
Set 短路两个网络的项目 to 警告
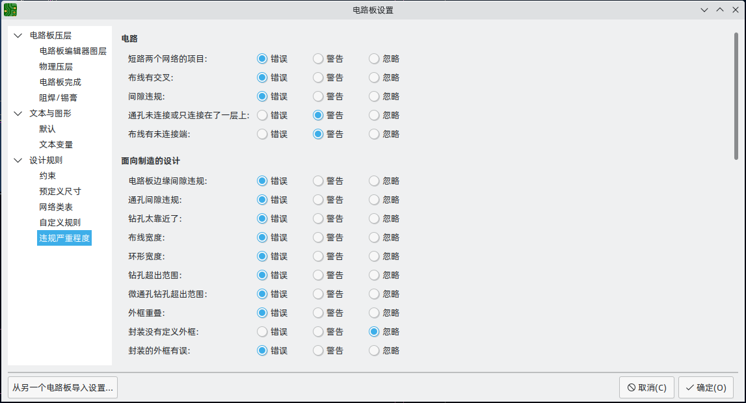(x=318, y=58)
